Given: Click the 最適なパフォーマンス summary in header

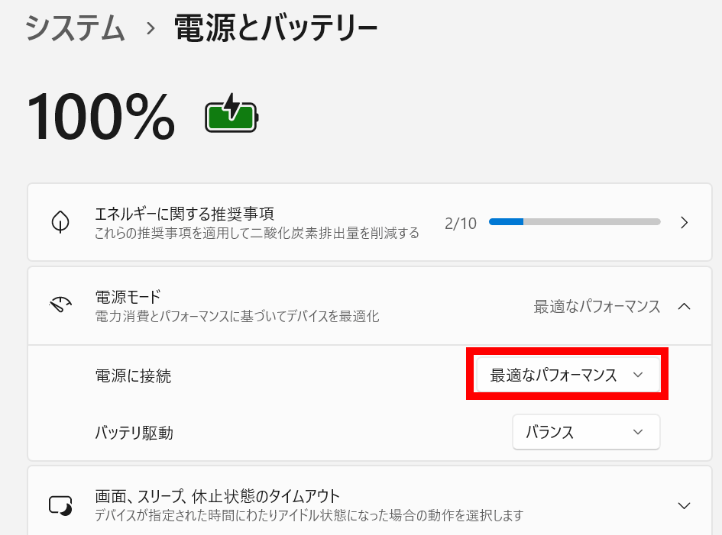Looking at the screenshot, I should (x=597, y=306).
